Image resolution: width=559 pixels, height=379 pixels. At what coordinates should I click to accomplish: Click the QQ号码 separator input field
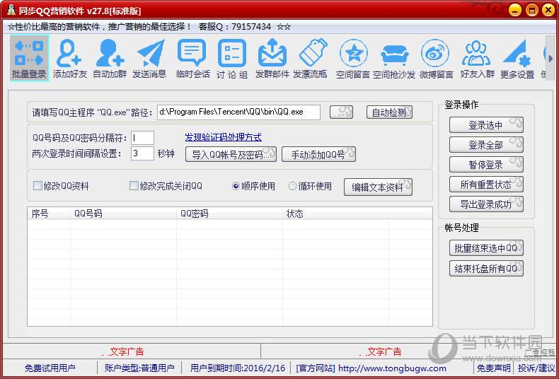142,138
